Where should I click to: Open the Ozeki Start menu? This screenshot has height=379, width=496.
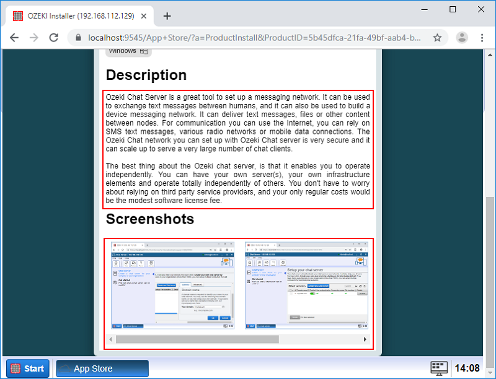tap(28, 368)
